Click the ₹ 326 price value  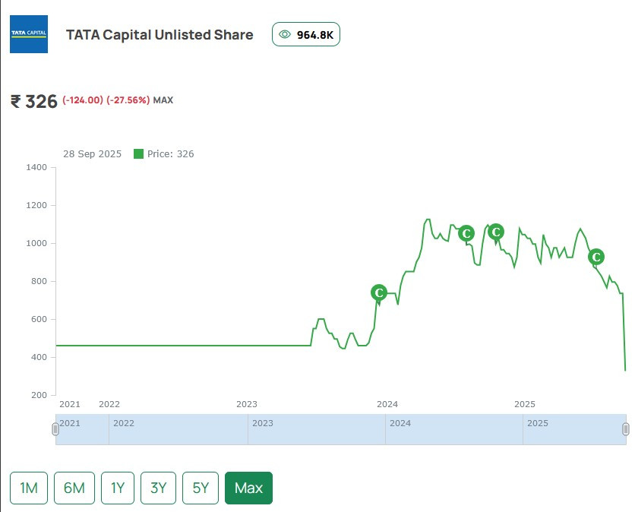(34, 101)
